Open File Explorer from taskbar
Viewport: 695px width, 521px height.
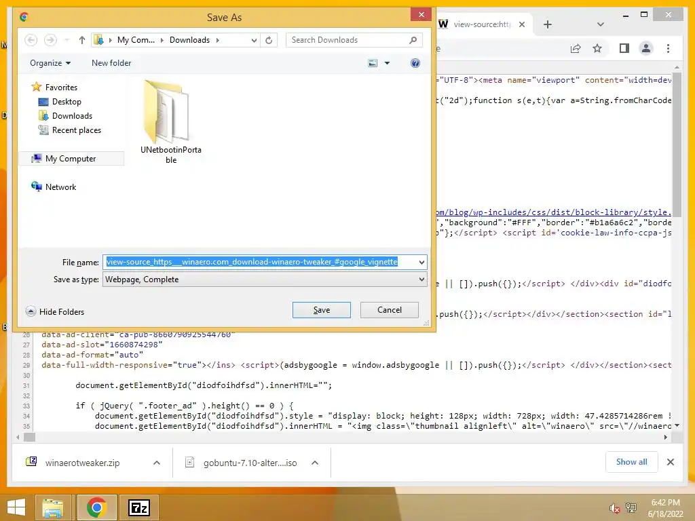(53, 507)
